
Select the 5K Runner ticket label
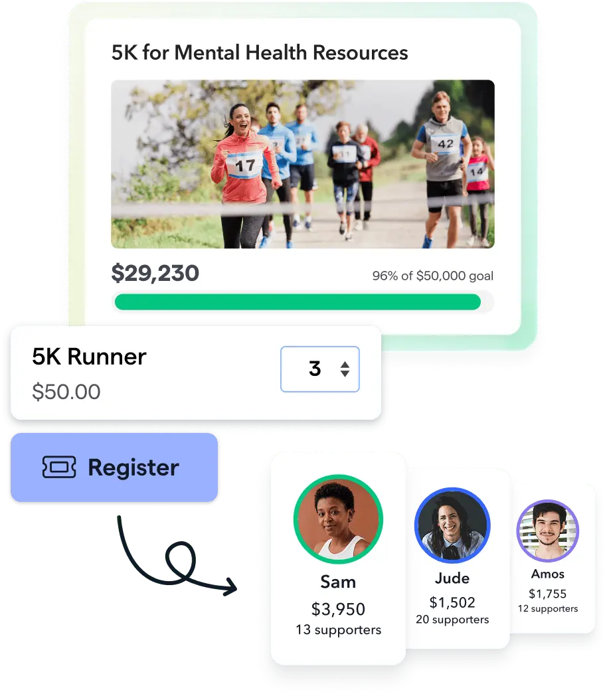(x=89, y=357)
